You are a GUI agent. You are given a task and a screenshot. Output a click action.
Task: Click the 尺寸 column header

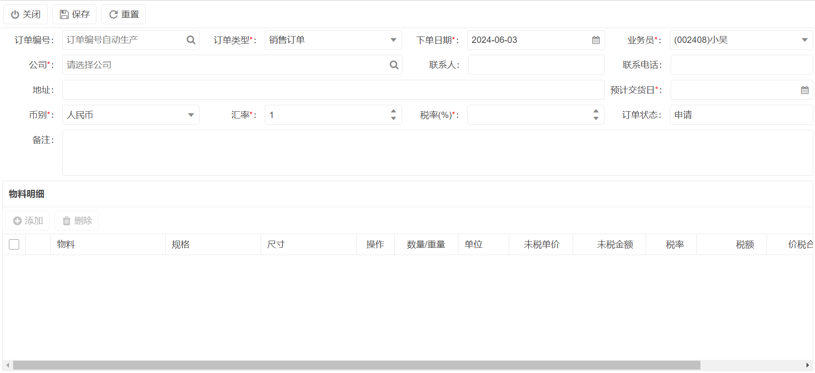tap(309, 244)
